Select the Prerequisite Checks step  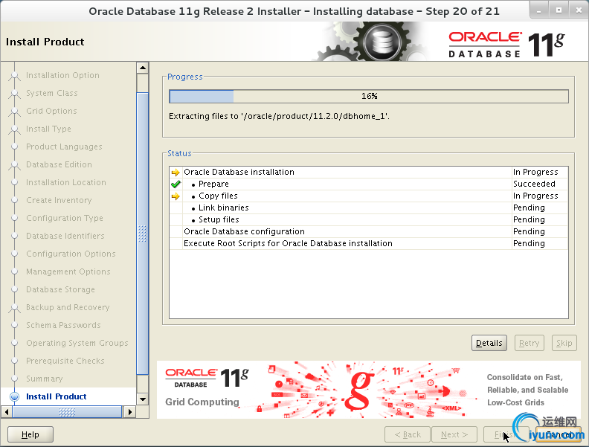coord(65,361)
